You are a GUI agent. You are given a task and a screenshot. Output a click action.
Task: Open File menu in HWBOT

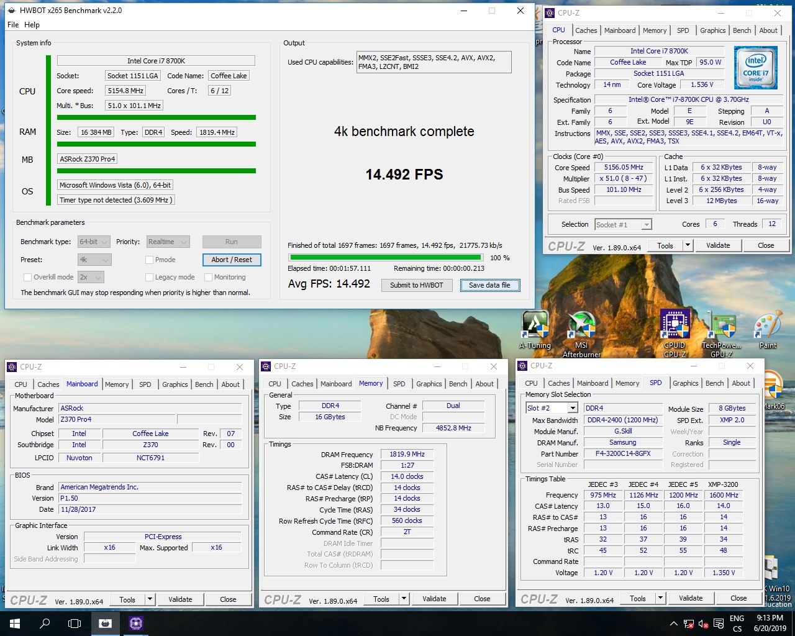click(13, 25)
